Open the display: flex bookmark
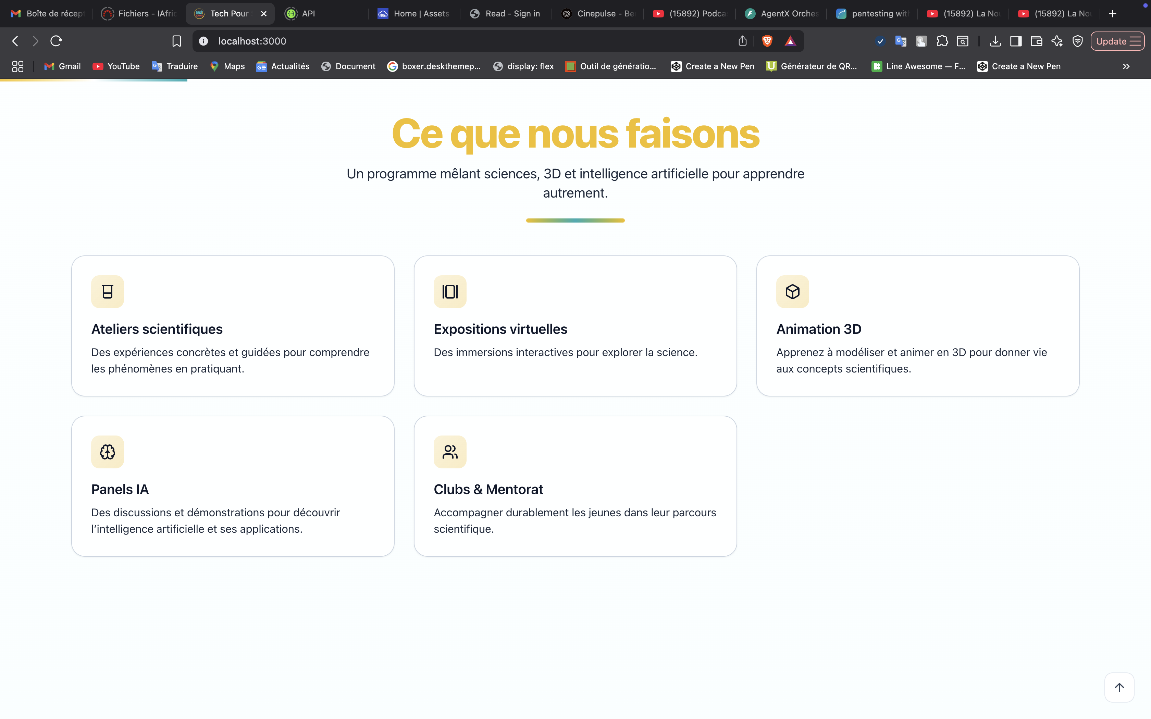 [x=523, y=66]
